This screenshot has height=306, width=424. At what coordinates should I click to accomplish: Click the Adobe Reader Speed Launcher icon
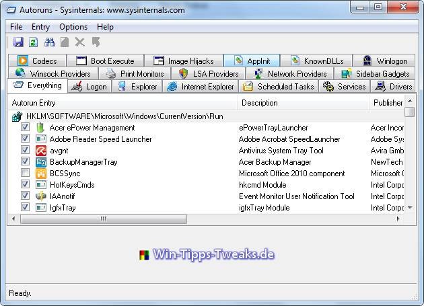(41, 139)
